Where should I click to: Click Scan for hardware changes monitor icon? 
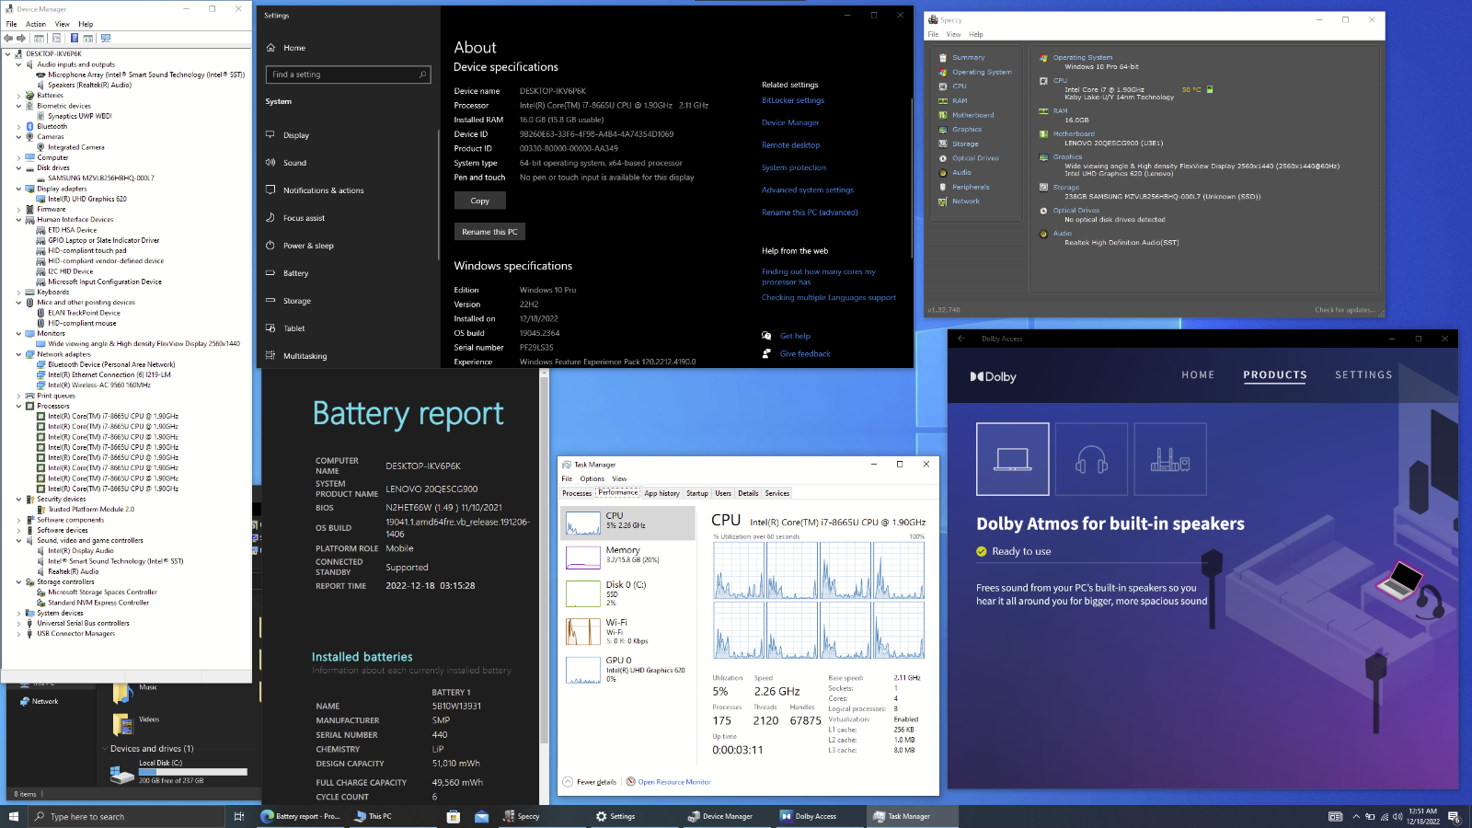pos(106,39)
